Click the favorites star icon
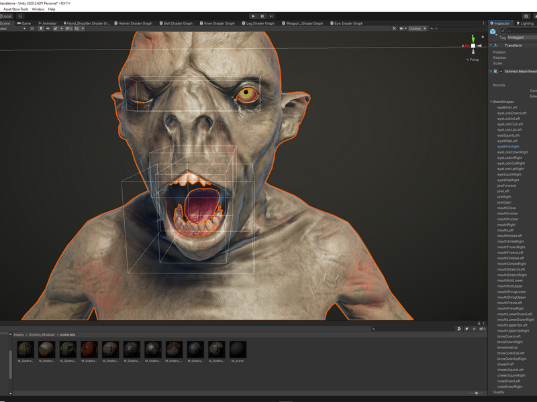Screen dimensions: 537x402 (474, 329)
